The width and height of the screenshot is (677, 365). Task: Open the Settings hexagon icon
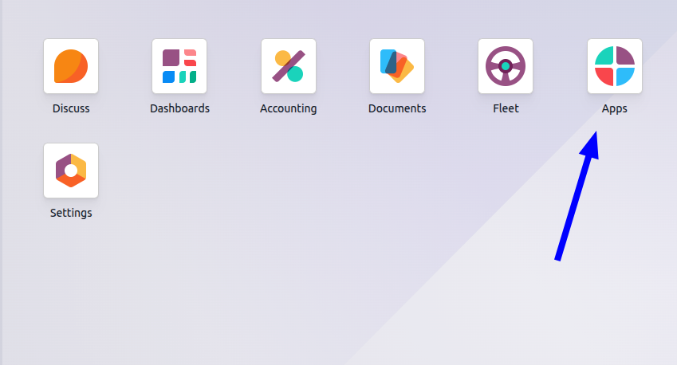click(71, 171)
